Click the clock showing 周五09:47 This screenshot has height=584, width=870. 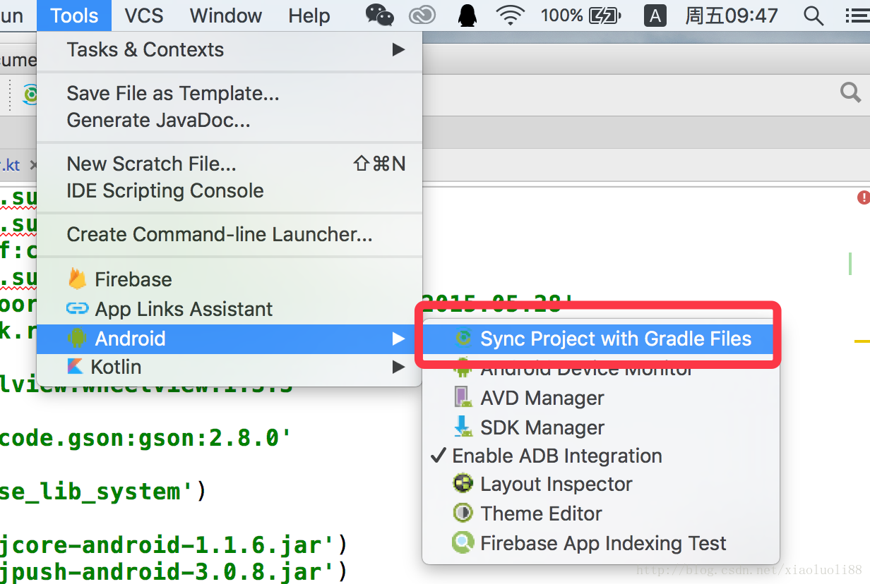(x=732, y=16)
